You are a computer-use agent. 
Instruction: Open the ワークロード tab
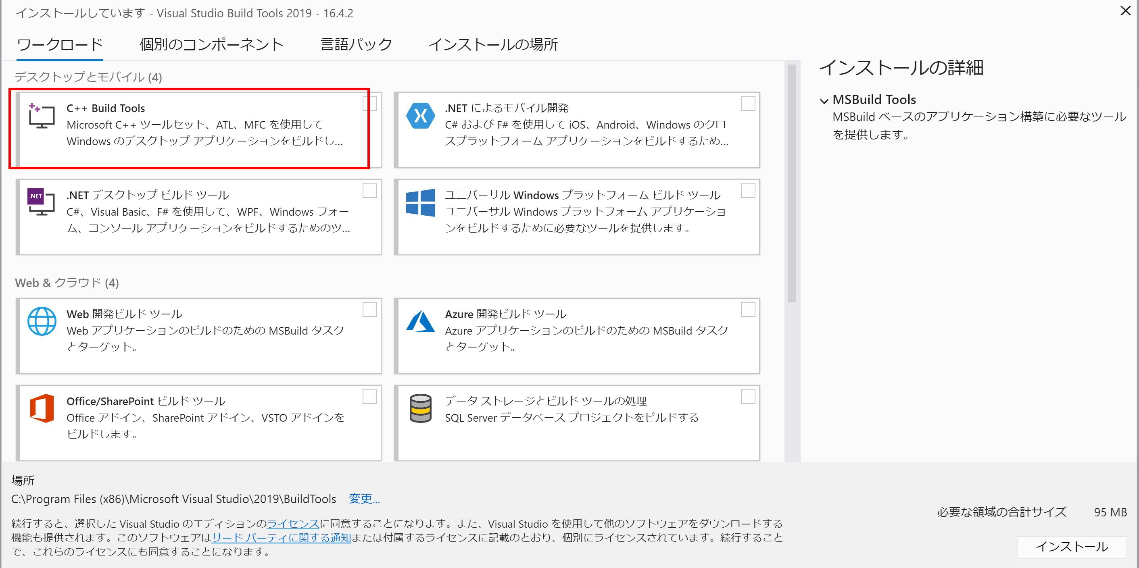pyautogui.click(x=60, y=45)
